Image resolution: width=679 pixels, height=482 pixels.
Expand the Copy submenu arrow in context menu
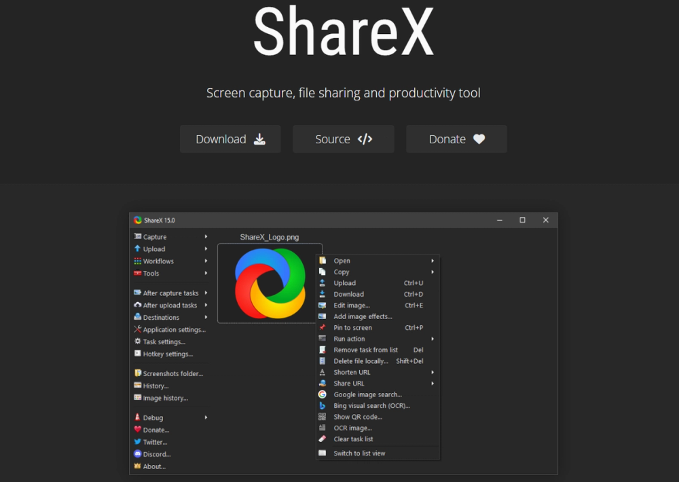[x=432, y=272]
